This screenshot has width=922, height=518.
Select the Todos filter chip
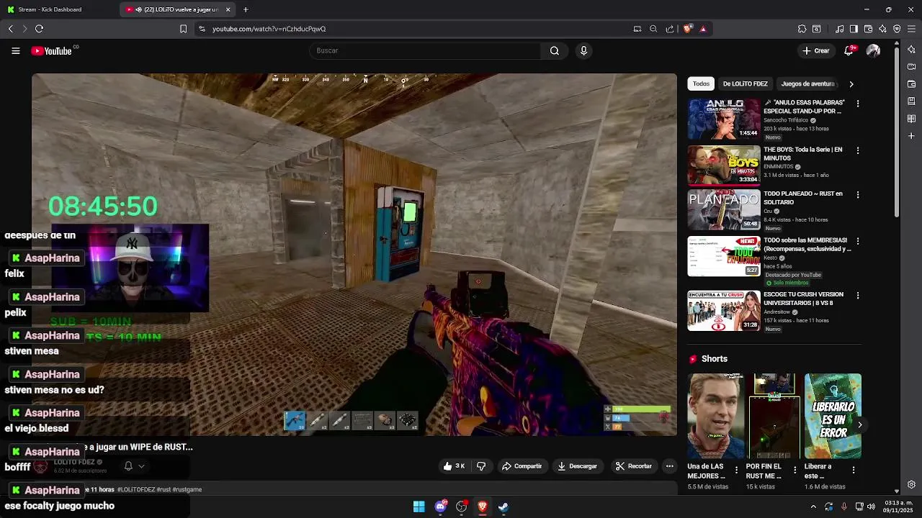(x=701, y=83)
